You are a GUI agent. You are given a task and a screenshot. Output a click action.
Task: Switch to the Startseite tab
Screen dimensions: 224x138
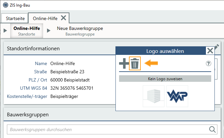coord(15,18)
